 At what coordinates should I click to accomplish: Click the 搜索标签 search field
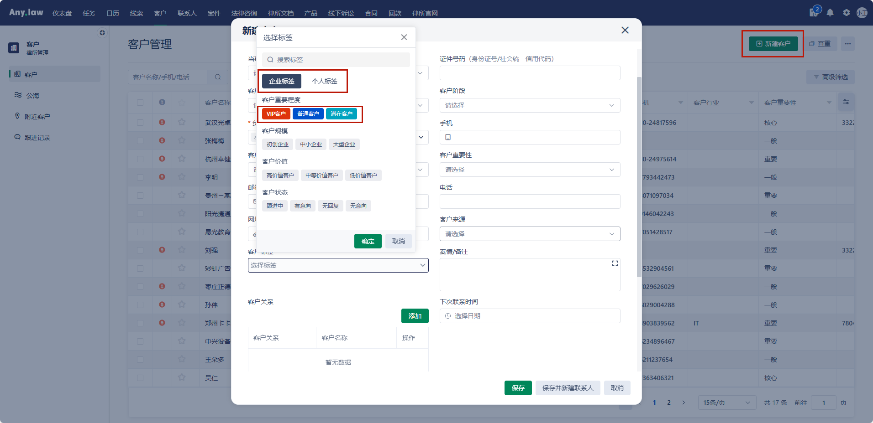[x=336, y=60]
